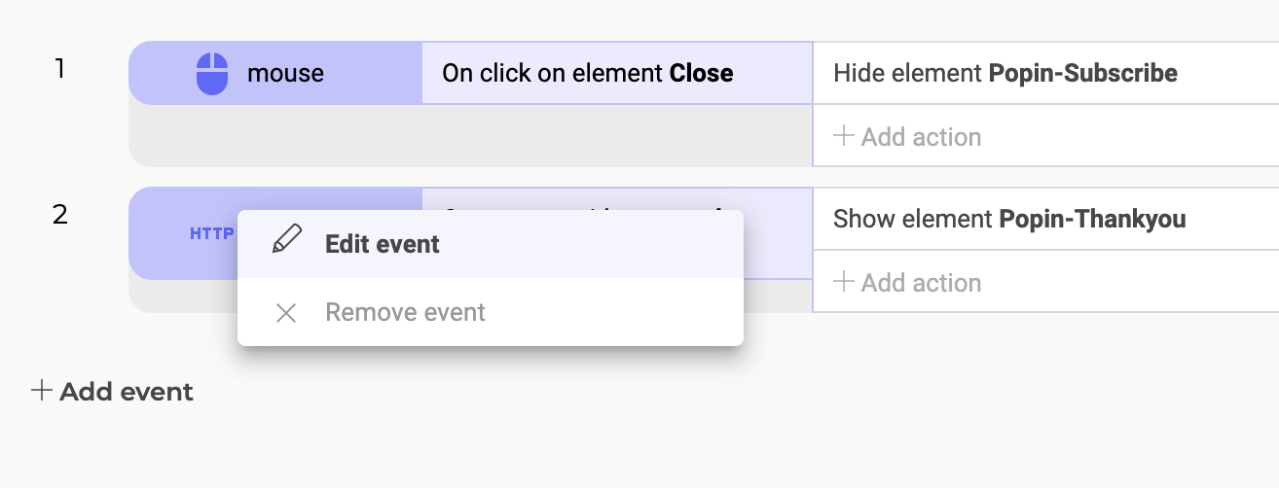1279x488 pixels.
Task: Click the empty gray area under mouse event
Action: [470, 135]
